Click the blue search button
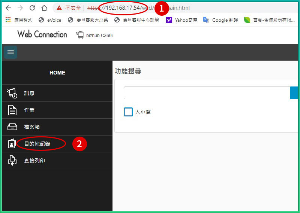Image resolution: width=300 pixels, height=213 pixels. (294, 93)
